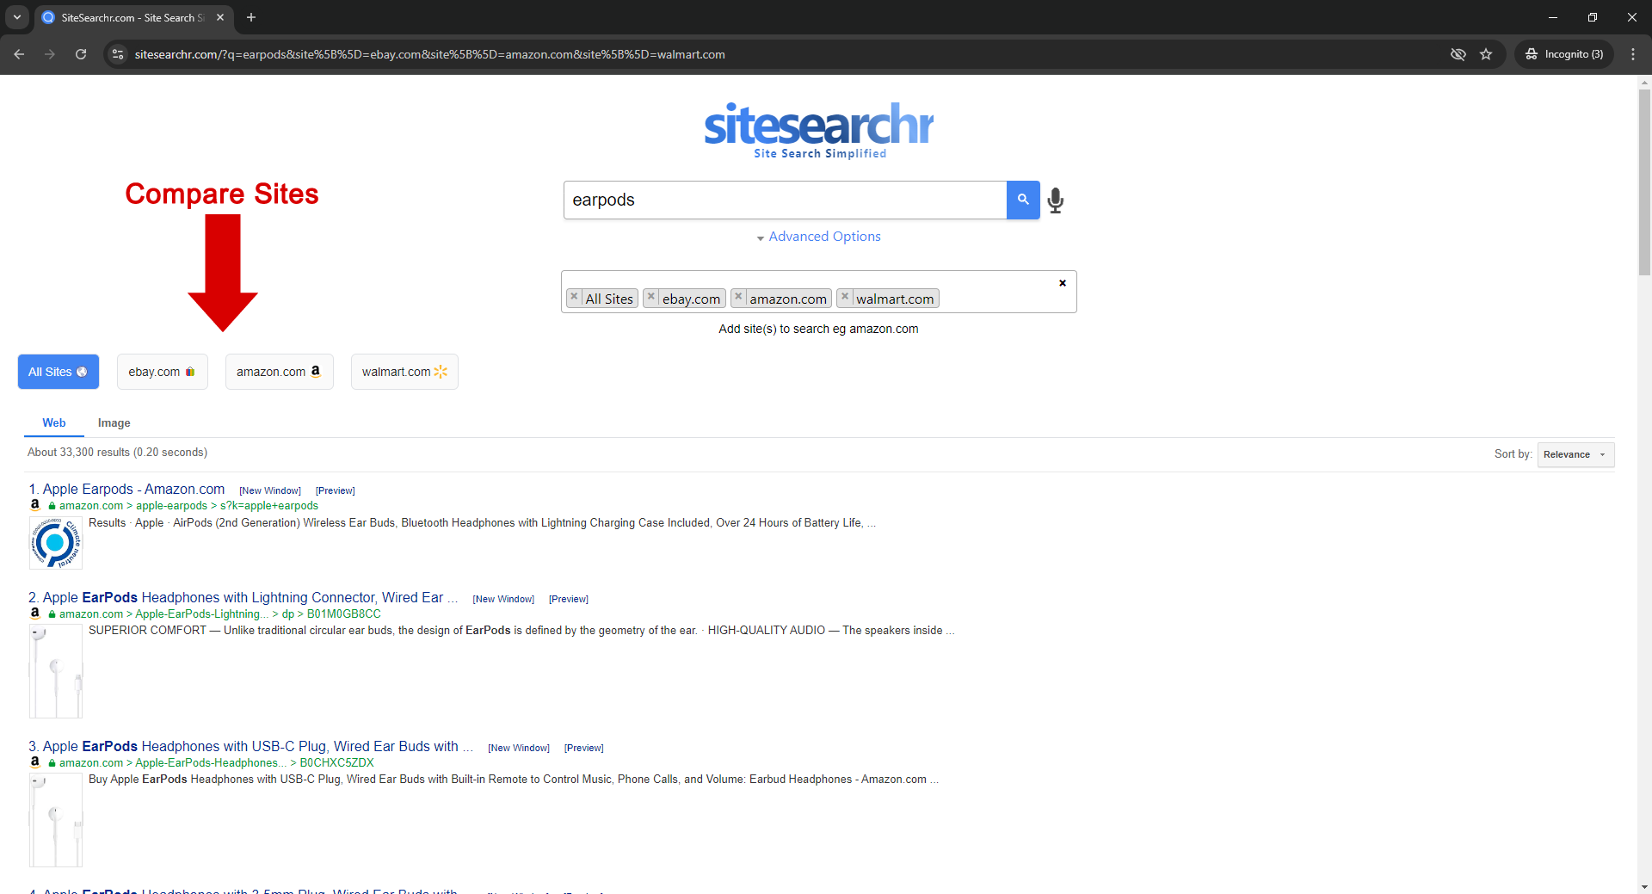Preview the Lightning Connector result
Image resolution: width=1652 pixels, height=894 pixels.
[569, 599]
